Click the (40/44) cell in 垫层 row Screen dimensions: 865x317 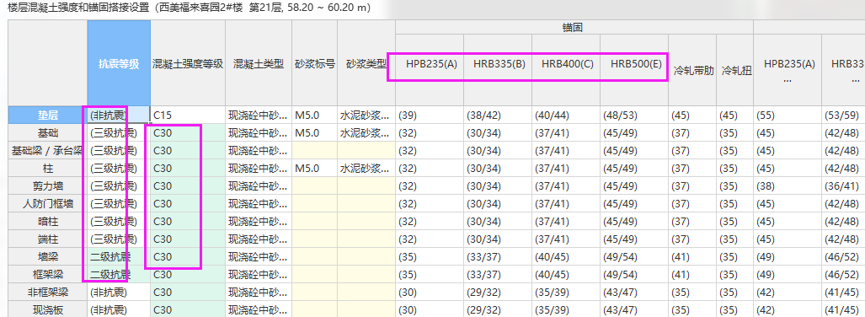click(x=566, y=116)
